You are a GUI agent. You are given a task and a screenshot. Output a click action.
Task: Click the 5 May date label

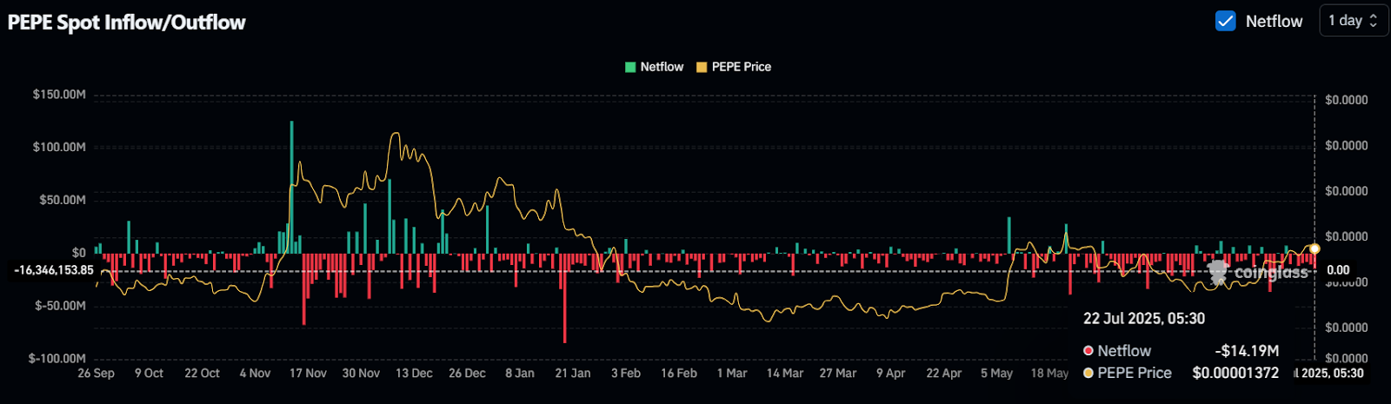pos(997,373)
